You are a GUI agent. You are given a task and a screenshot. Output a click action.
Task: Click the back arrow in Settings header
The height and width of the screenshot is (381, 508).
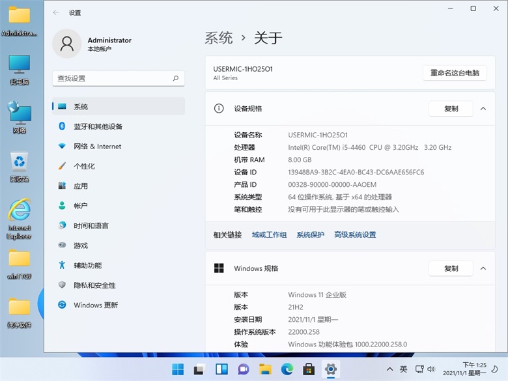[x=56, y=12]
